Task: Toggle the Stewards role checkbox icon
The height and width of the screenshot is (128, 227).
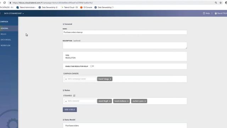Action: [74, 96]
